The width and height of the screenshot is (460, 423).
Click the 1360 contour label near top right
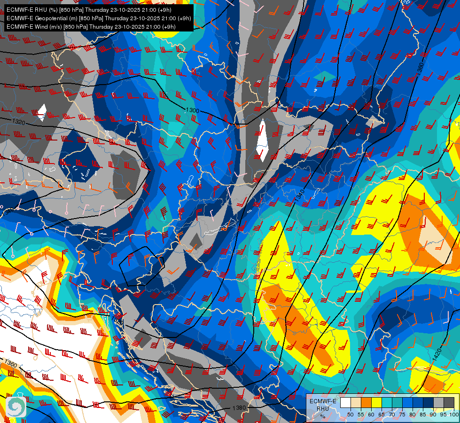point(421,69)
